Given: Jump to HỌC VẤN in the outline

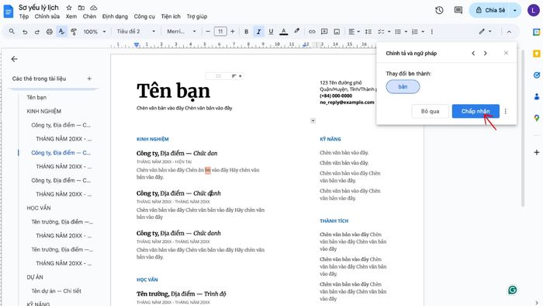Looking at the screenshot, I should [39, 208].
